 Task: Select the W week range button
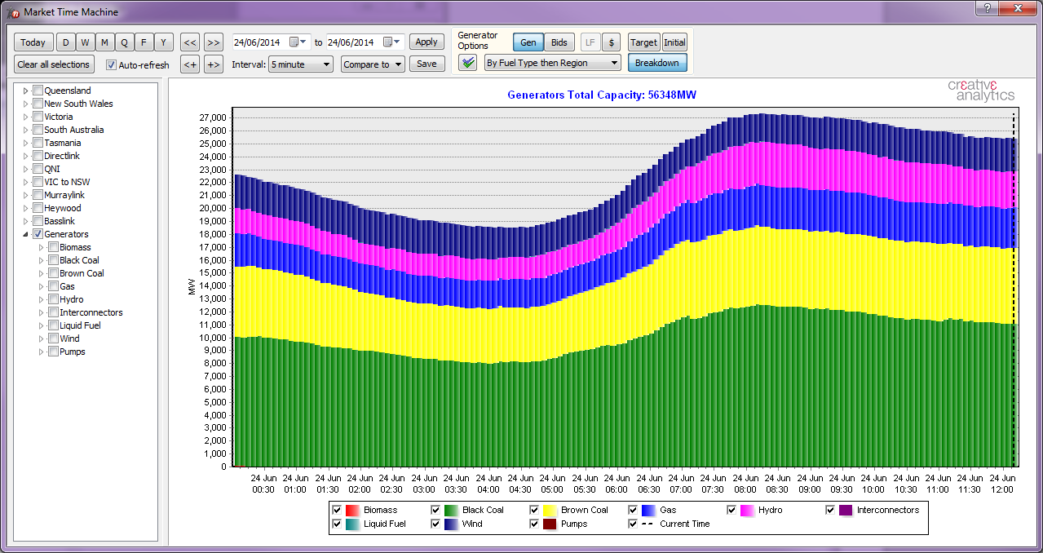(86, 42)
